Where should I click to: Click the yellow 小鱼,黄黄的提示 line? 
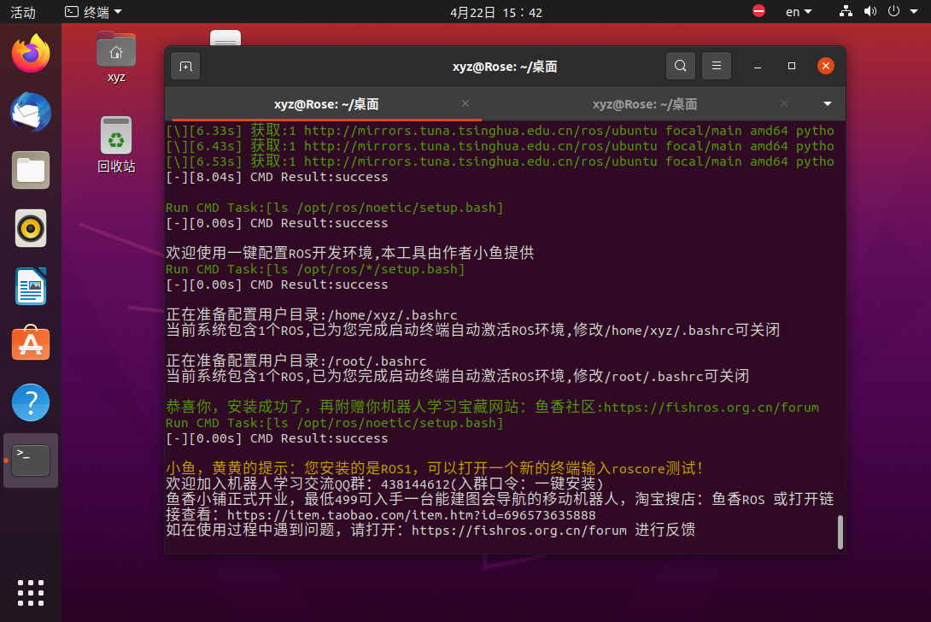(435, 468)
